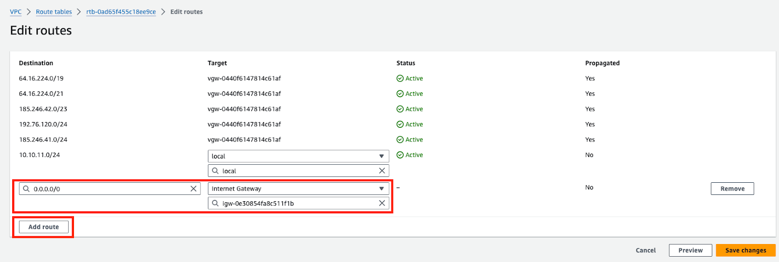Select the 10.10.11.0/24 destination text

coord(39,155)
